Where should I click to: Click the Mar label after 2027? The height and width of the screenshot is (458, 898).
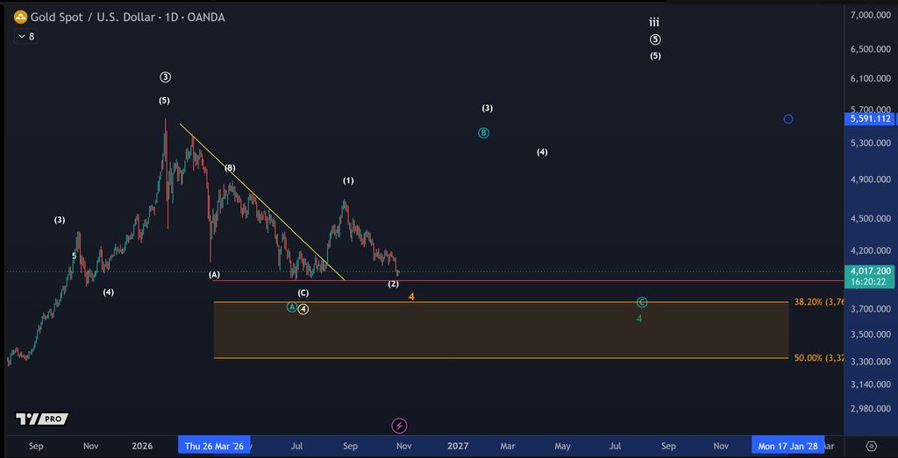(508, 446)
